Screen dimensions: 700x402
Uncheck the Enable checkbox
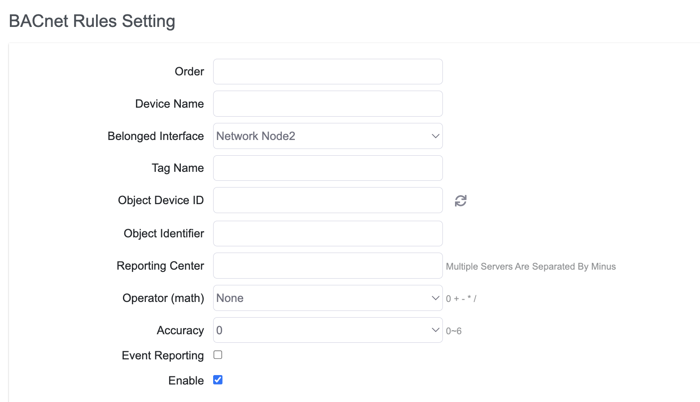click(218, 380)
